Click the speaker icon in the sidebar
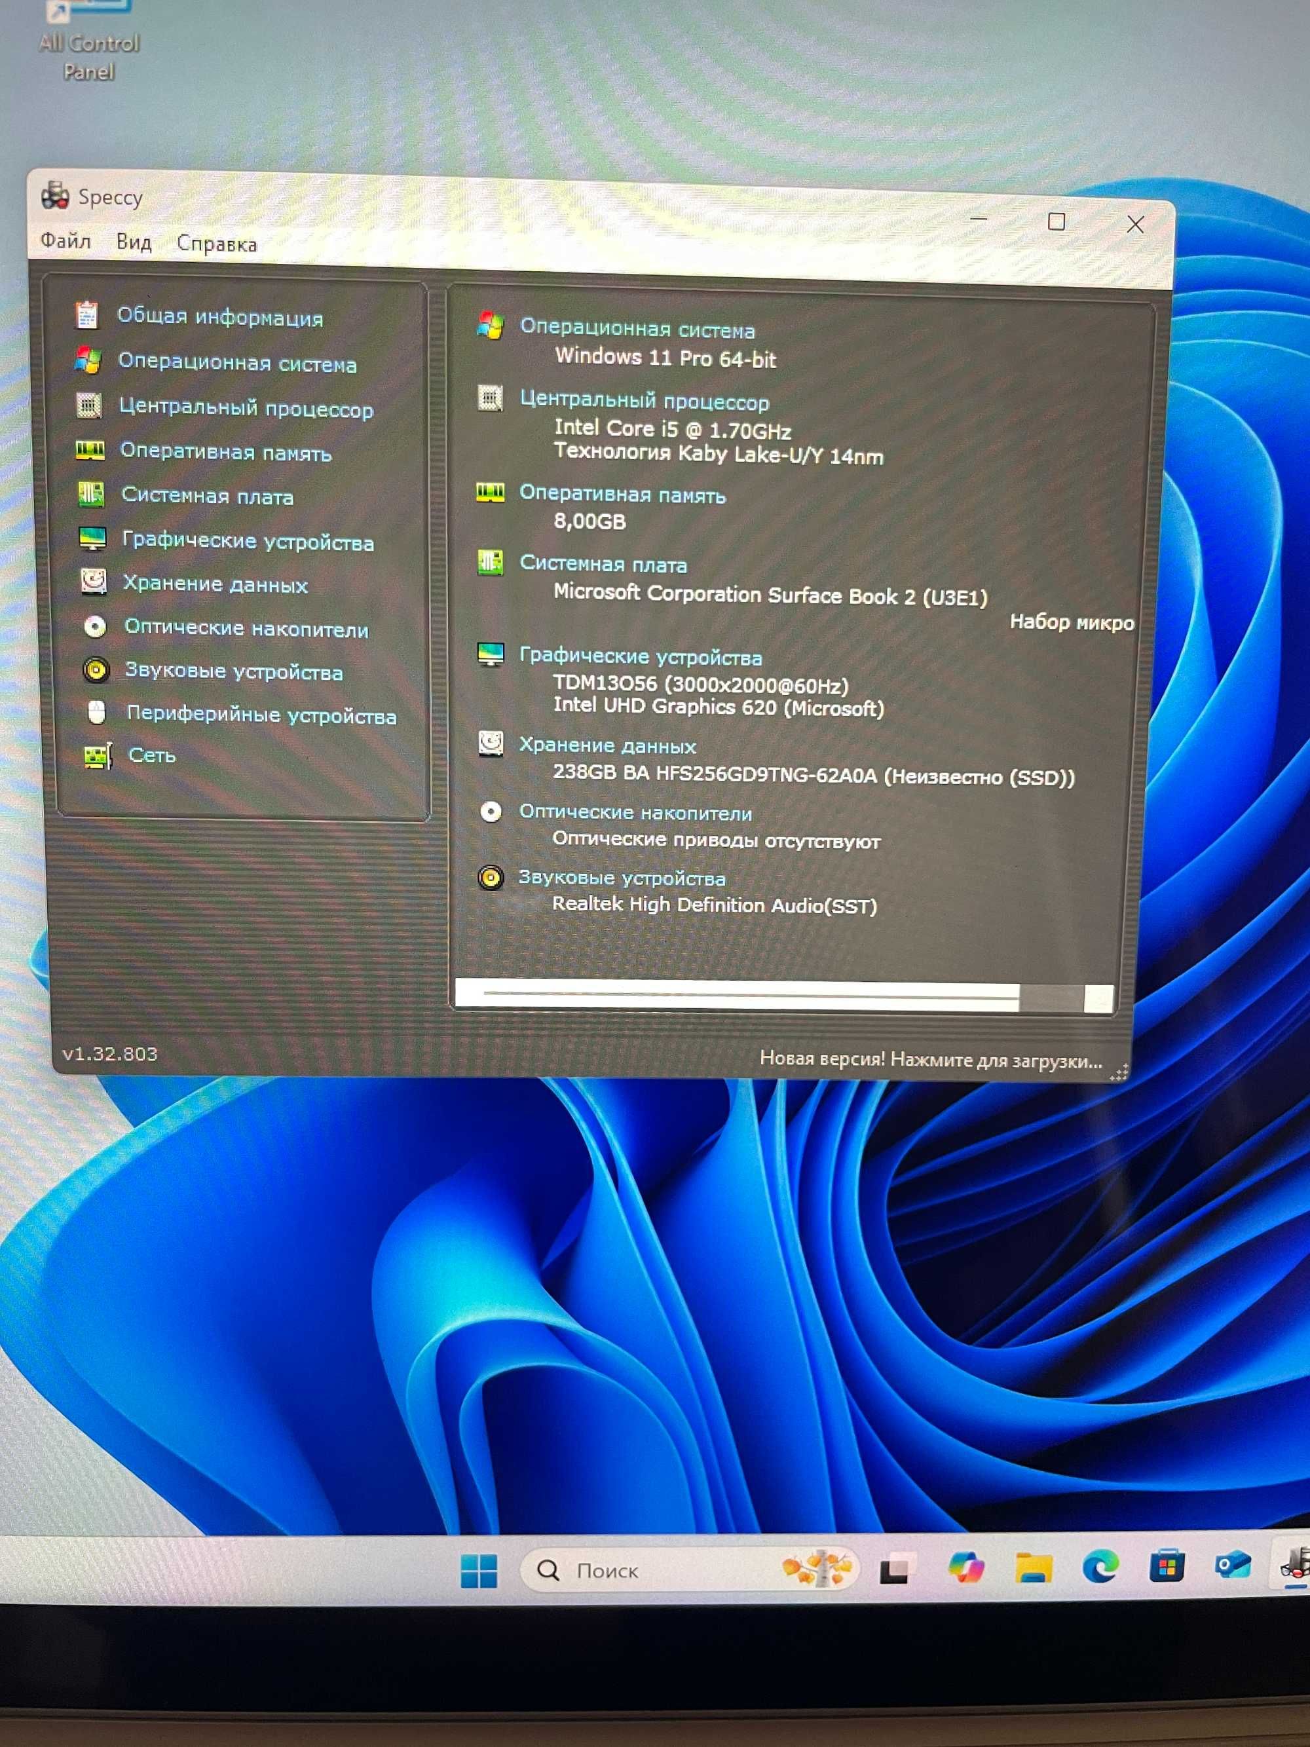 coord(96,671)
